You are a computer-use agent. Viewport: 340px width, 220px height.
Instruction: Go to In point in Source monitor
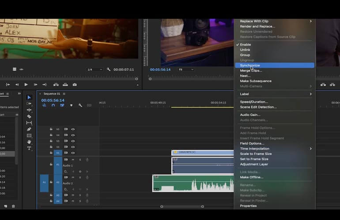click(8, 84)
